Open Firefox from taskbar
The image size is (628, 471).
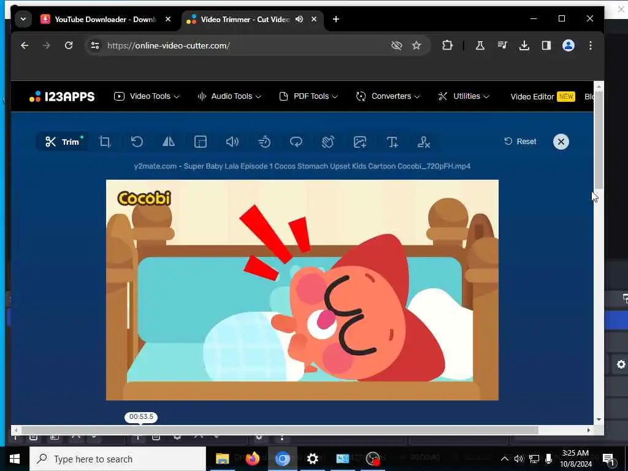click(252, 459)
